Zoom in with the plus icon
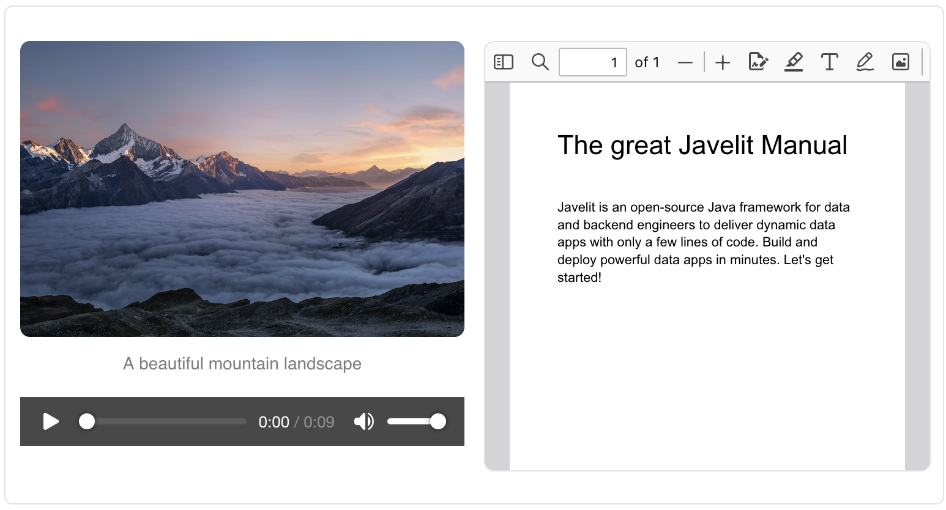Viewport: 946px width, 510px height. [x=723, y=62]
